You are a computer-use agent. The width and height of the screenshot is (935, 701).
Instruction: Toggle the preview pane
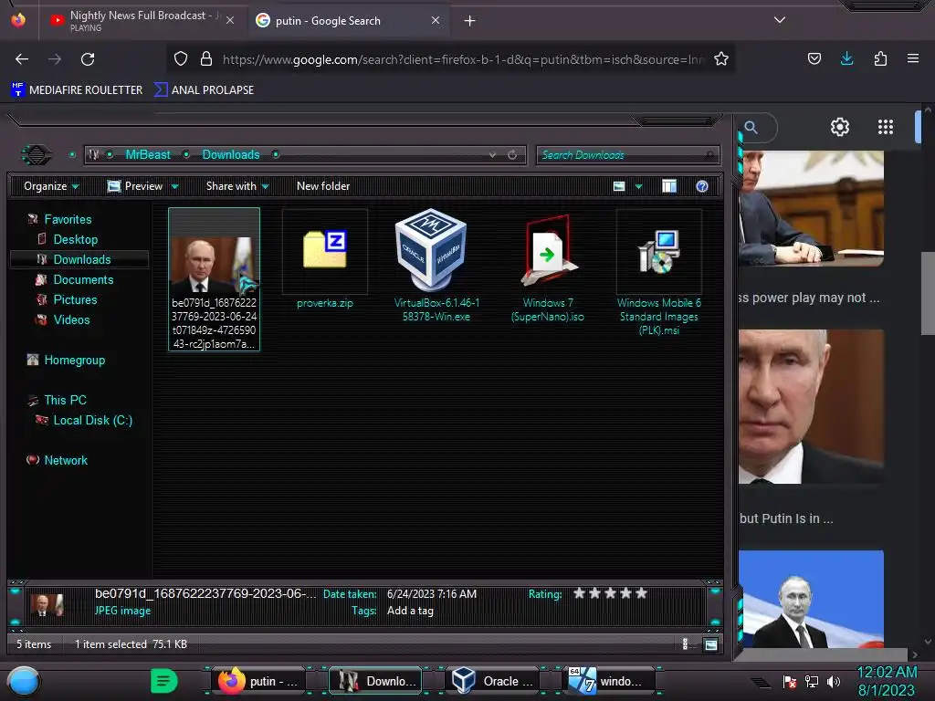tap(669, 186)
